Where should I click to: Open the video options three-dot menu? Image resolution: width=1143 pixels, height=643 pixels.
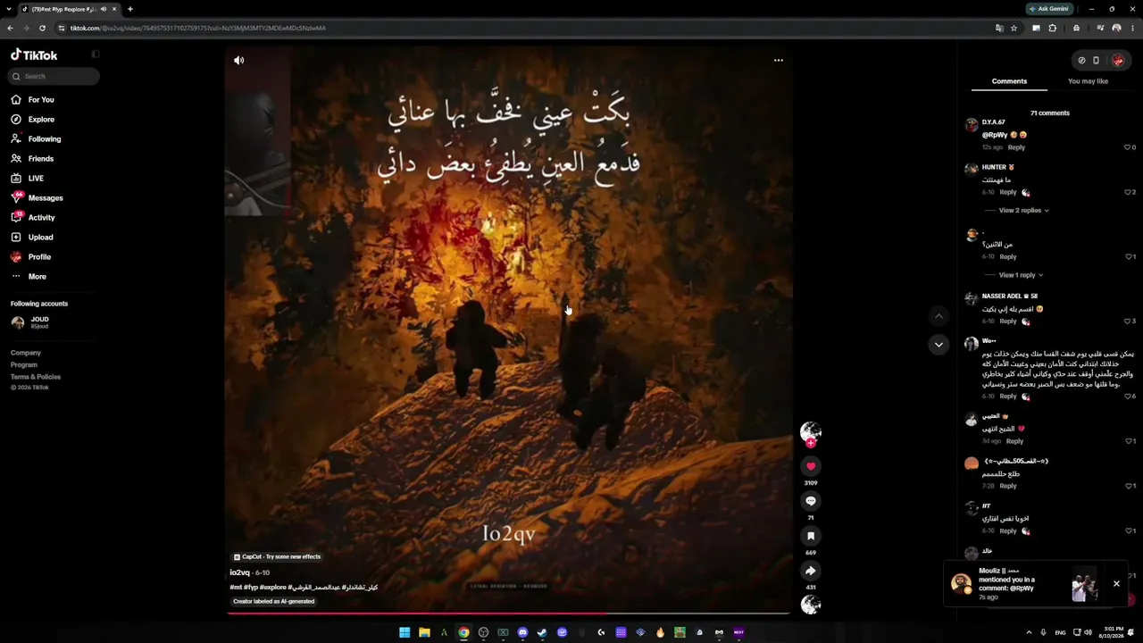[779, 61]
